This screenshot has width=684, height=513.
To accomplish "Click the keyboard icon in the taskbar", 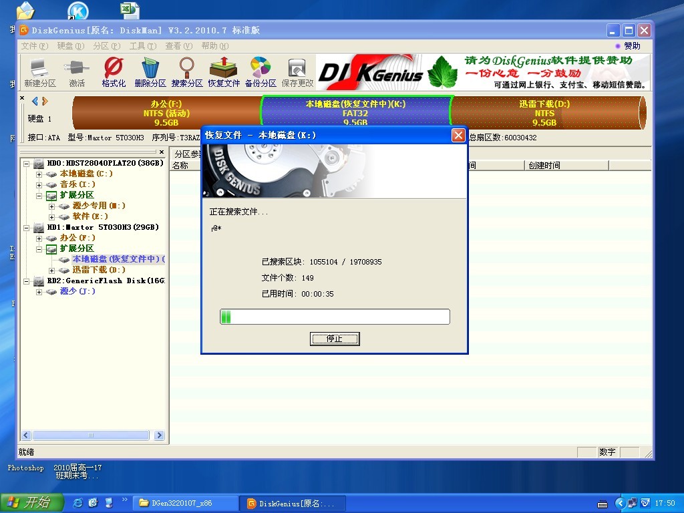I will point(603,504).
